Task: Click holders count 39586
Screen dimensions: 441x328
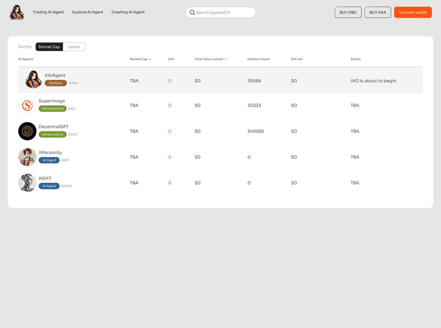Action: coord(254,81)
